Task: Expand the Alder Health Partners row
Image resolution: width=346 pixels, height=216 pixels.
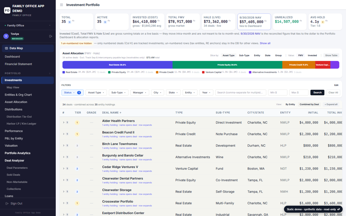Action: [x=63, y=122]
